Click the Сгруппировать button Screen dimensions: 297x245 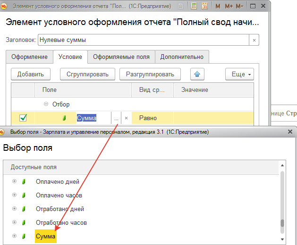(x=87, y=74)
